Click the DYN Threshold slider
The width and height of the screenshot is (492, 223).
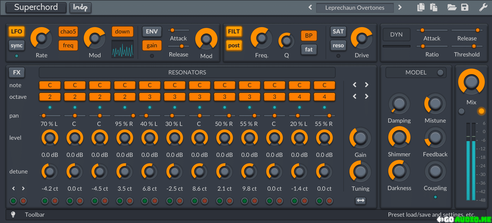click(x=467, y=46)
